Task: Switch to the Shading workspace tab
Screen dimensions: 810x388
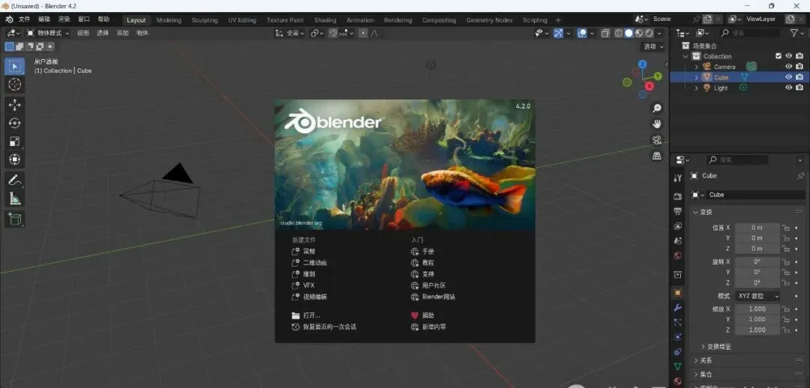Action: coord(325,20)
